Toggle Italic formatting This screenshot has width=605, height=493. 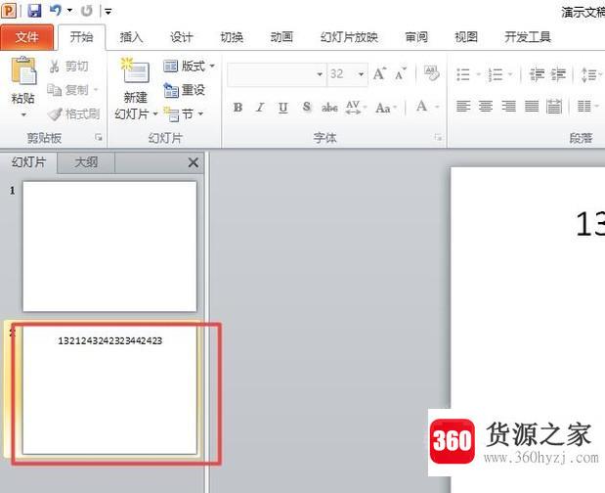[x=260, y=107]
